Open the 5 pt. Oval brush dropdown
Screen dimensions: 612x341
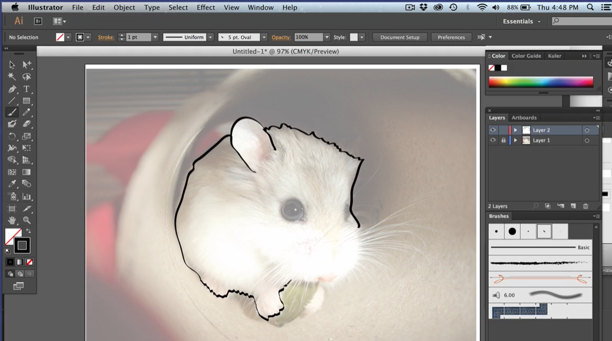264,37
